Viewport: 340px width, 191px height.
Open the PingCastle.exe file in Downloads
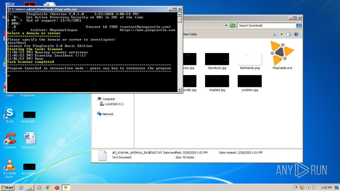tap(282, 55)
